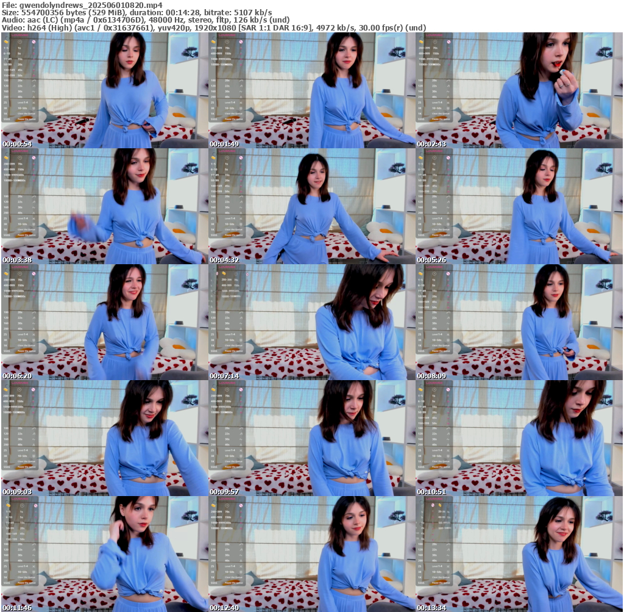Image resolution: width=624 pixels, height=612 pixels.
Task: Open the frame thumbnail at 00:13:34
Action: tap(519, 554)
